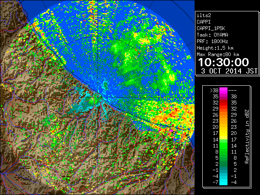Pick the orange legend swatch beside 26
This screenshot has height=195, width=260.
point(223,115)
